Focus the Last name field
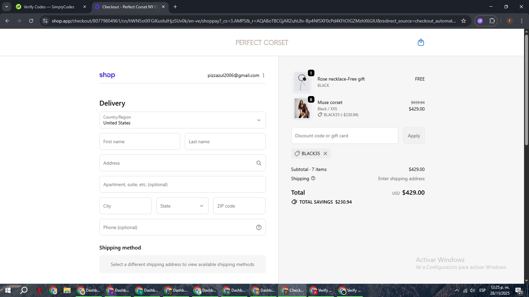 (x=225, y=141)
